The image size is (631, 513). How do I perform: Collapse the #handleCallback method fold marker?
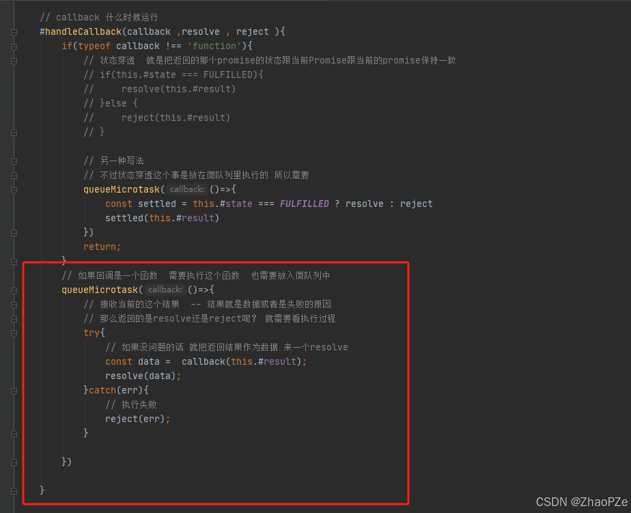point(14,32)
